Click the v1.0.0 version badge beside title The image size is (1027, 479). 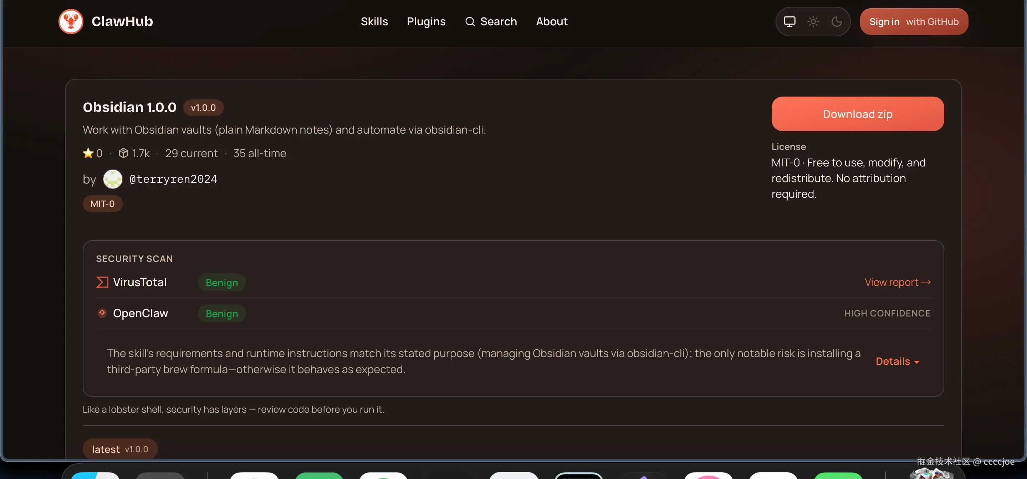click(x=203, y=108)
